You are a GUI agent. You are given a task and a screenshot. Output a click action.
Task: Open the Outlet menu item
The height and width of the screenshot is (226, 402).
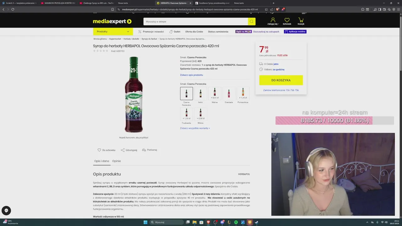(x=175, y=32)
